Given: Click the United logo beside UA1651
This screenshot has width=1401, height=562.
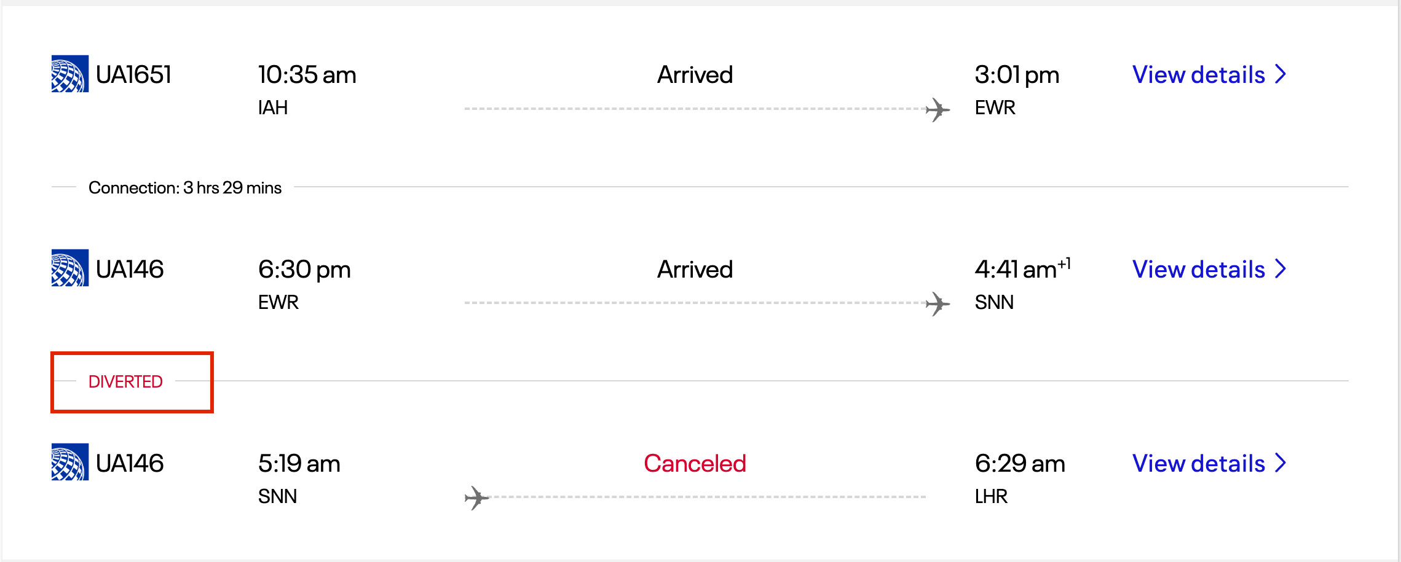Looking at the screenshot, I should pos(69,74).
